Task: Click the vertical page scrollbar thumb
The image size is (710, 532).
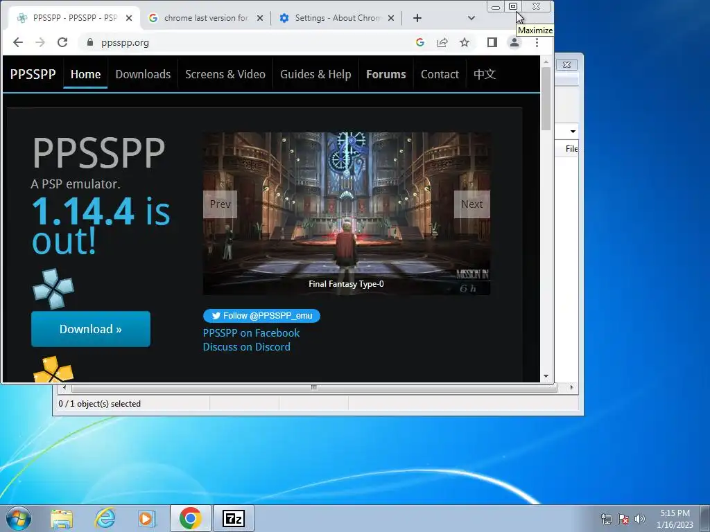Action: [x=546, y=98]
